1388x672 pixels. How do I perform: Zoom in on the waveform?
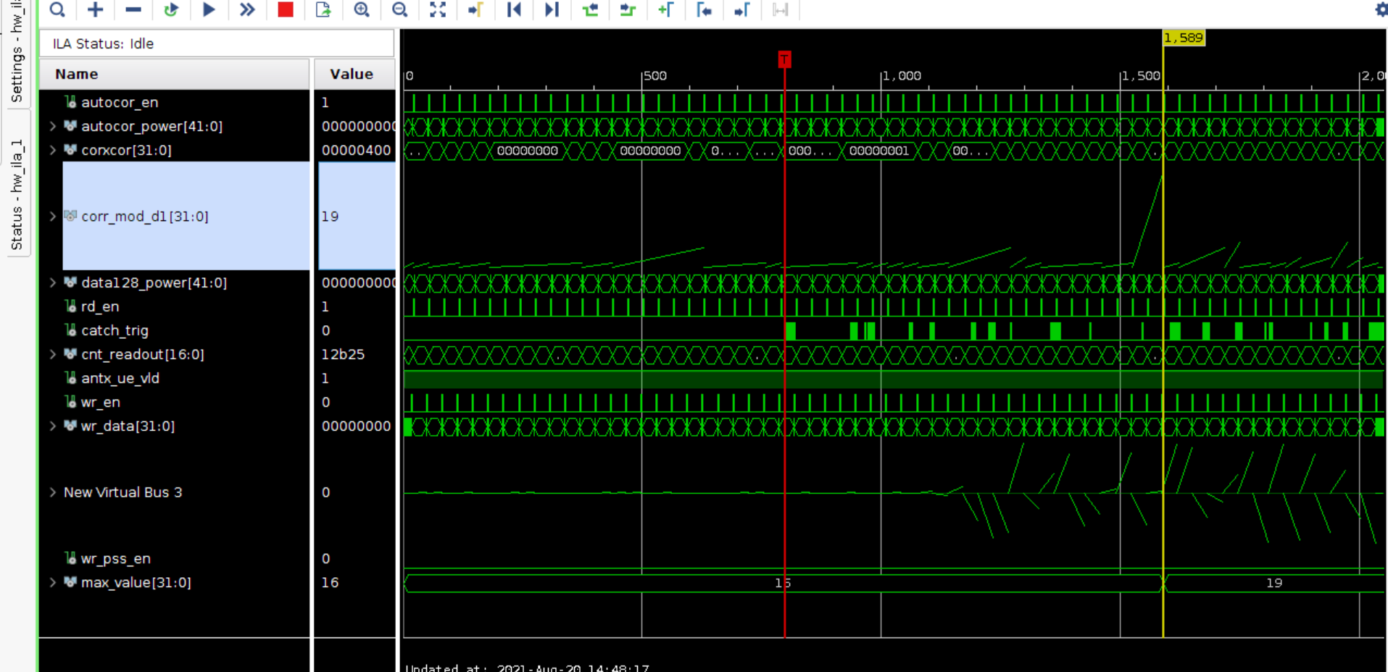(x=362, y=9)
